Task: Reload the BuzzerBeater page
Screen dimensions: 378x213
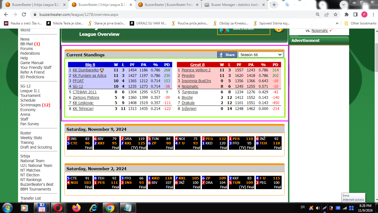Action: (x=24, y=14)
